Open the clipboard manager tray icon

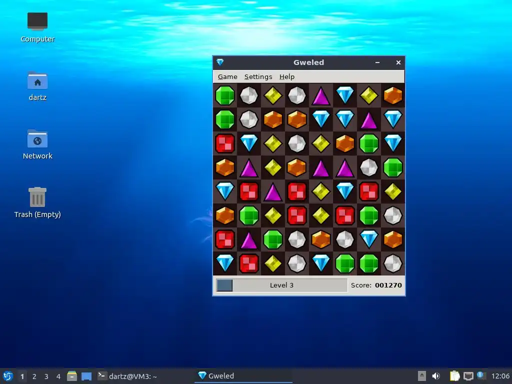point(454,376)
